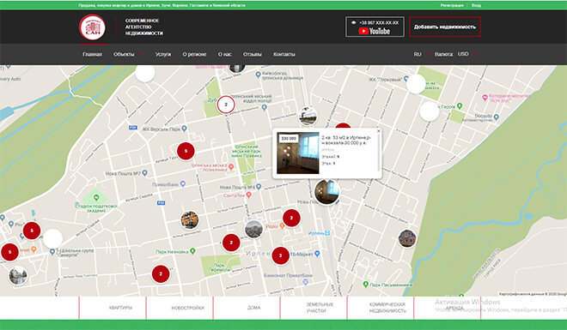Expand the Объекты menu dropdown
Screen dimensions: 567x330
[128, 54]
